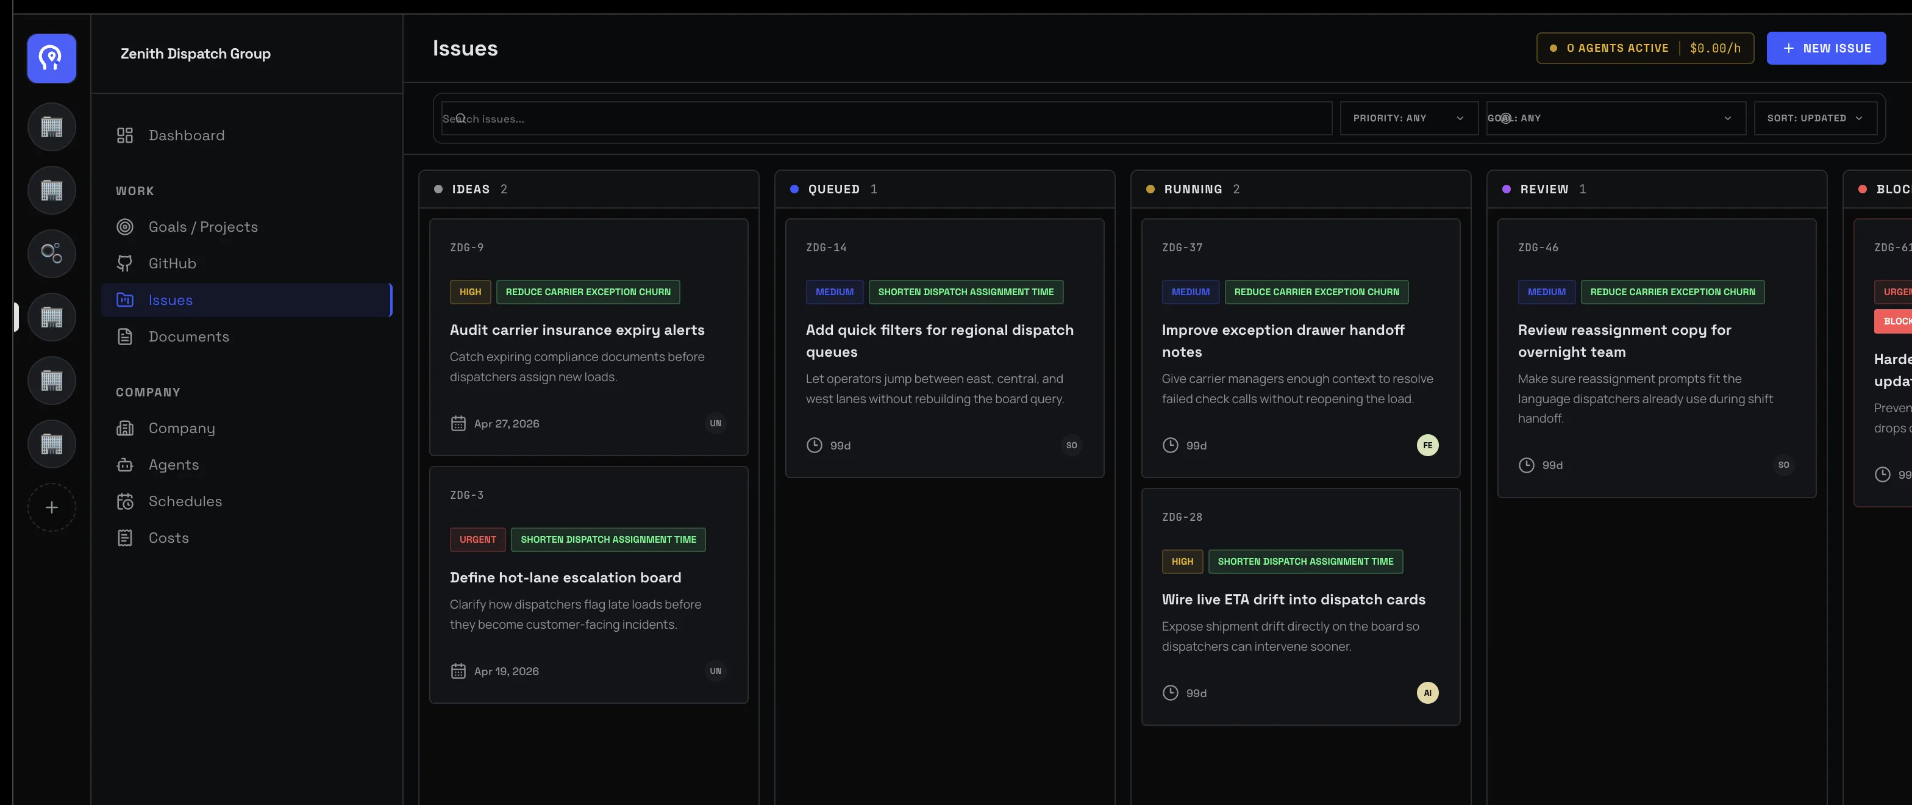The image size is (1912, 805).
Task: Go to Dashboard in sidebar
Action: pos(246,135)
